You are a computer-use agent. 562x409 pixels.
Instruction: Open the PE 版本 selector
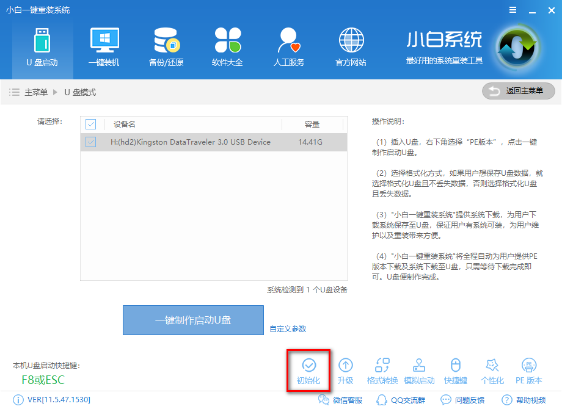coord(528,369)
